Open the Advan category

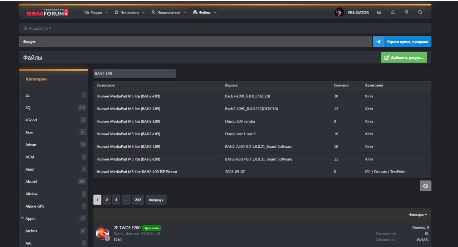[x=31, y=145]
